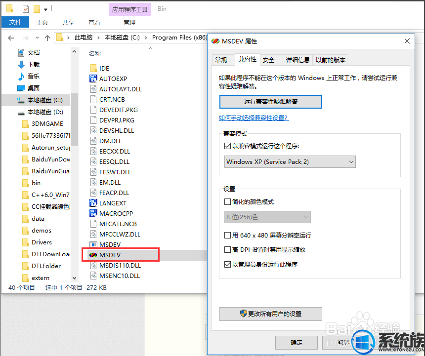Image resolution: width=425 pixels, height=356 pixels.
Task: Select FEACP.DLL file name
Action: pyautogui.click(x=114, y=193)
